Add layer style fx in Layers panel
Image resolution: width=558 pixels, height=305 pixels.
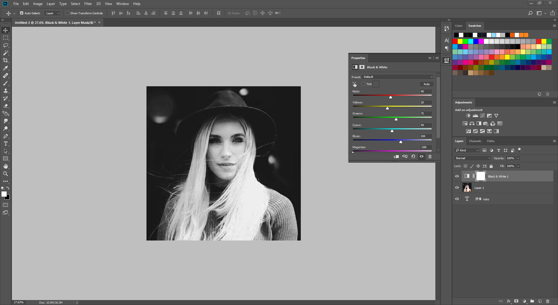[509, 301]
